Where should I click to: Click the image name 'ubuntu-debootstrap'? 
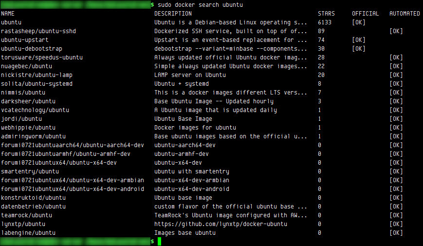point(32,49)
